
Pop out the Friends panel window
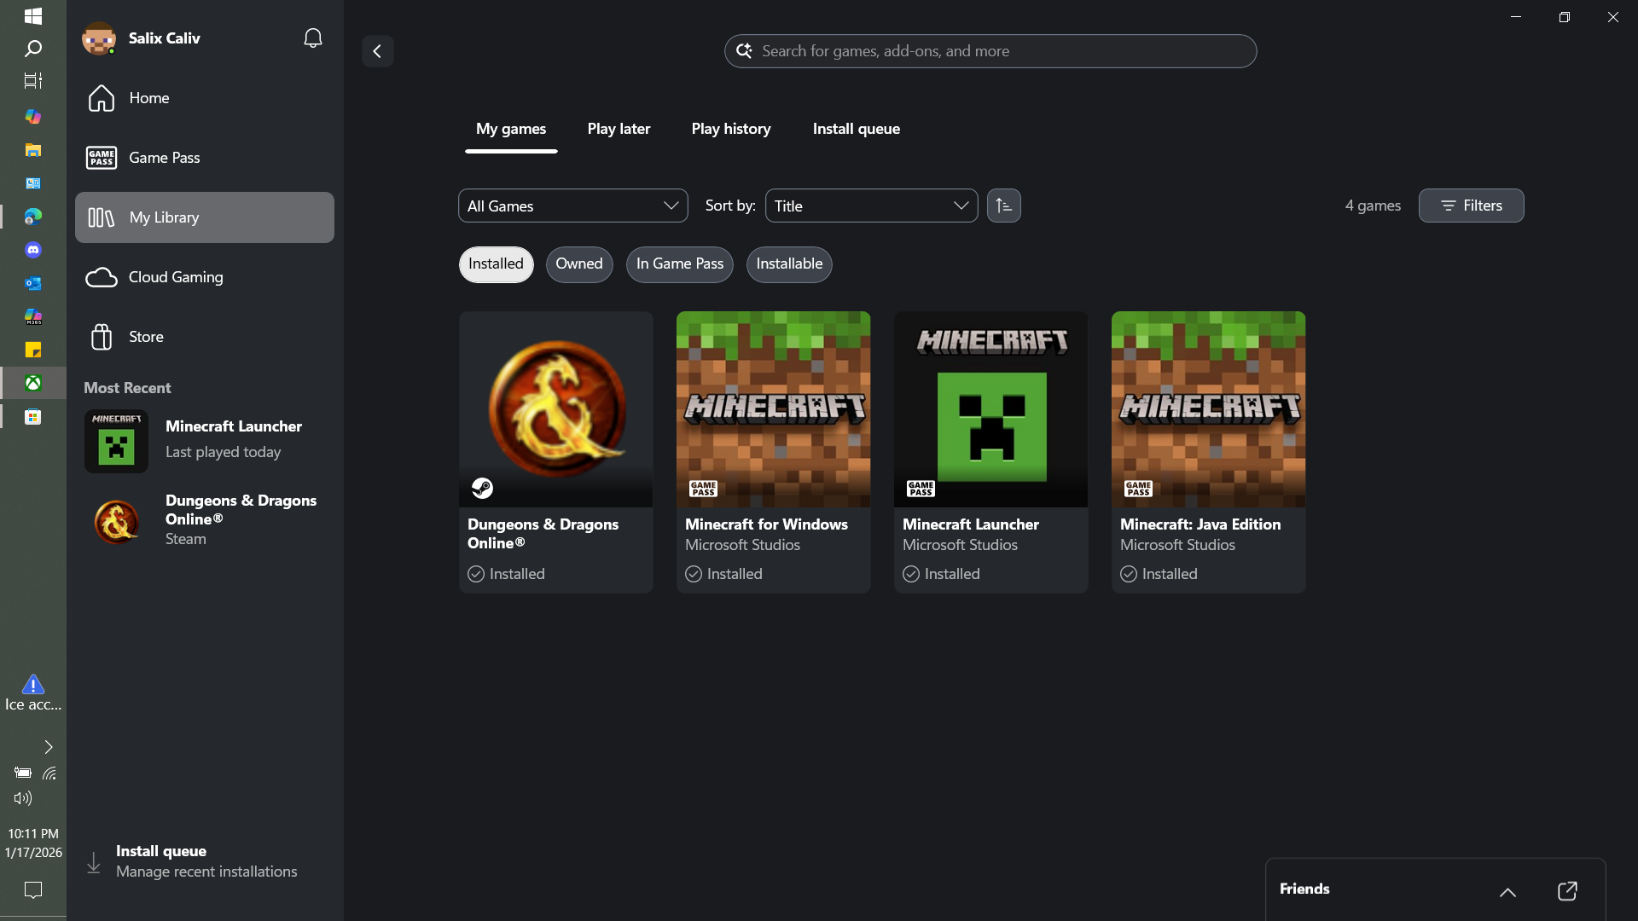[x=1567, y=891]
